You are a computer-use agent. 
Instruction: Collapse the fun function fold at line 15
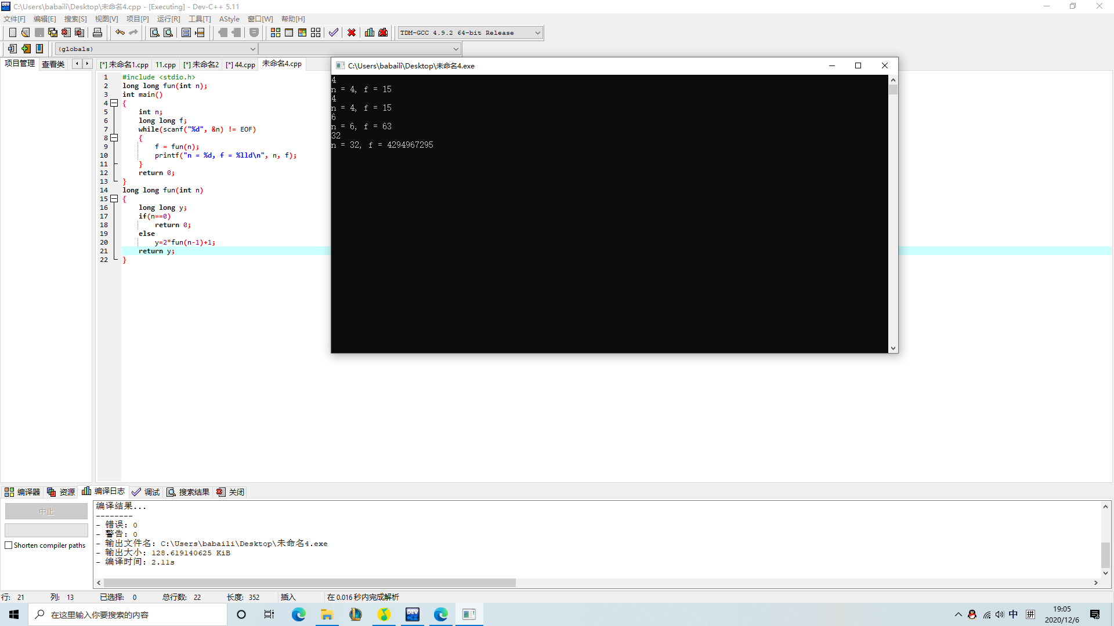114,199
